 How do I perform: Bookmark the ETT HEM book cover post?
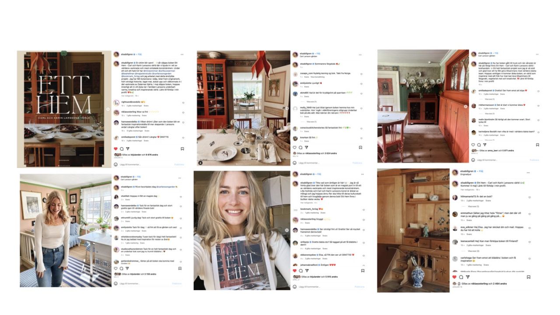coord(182,149)
